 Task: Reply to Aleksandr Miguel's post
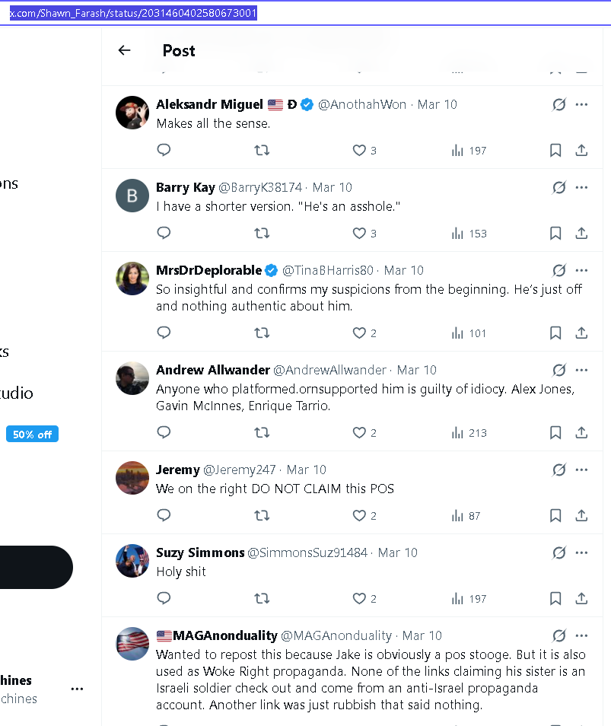pyautogui.click(x=164, y=151)
